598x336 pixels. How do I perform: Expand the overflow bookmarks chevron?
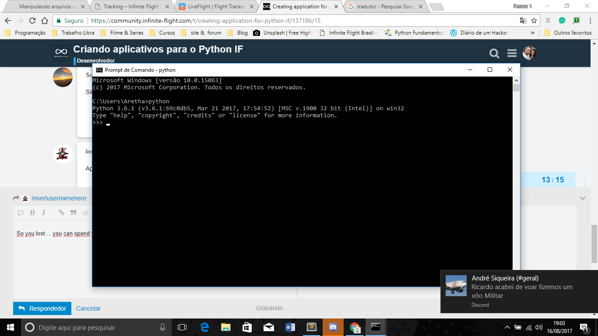(533, 33)
